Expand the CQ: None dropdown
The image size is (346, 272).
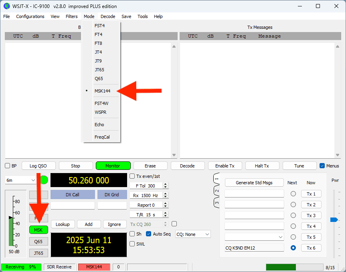click(193, 234)
